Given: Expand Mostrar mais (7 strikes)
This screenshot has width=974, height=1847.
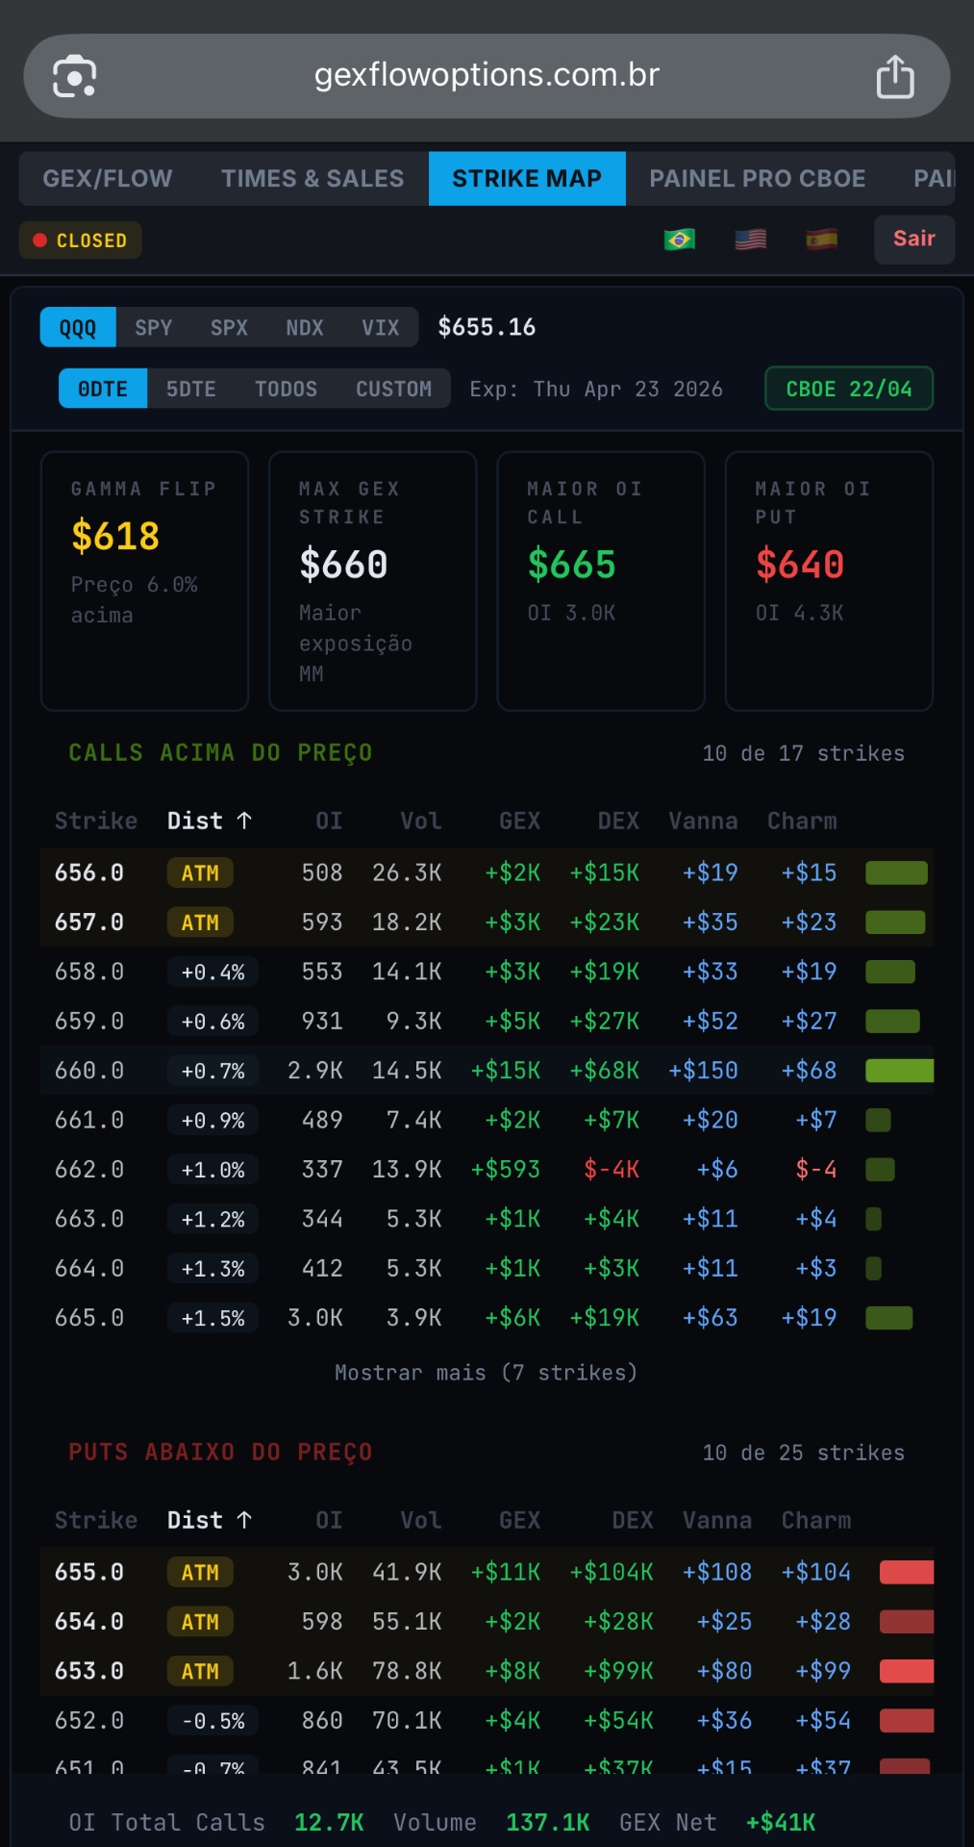Looking at the screenshot, I should click(x=486, y=1373).
